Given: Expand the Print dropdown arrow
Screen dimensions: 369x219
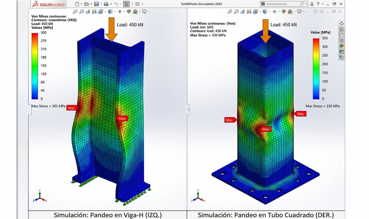Looking at the screenshot, I should [111, 4].
